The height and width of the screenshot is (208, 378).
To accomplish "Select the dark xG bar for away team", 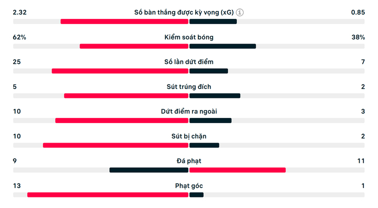I will (x=213, y=21).
